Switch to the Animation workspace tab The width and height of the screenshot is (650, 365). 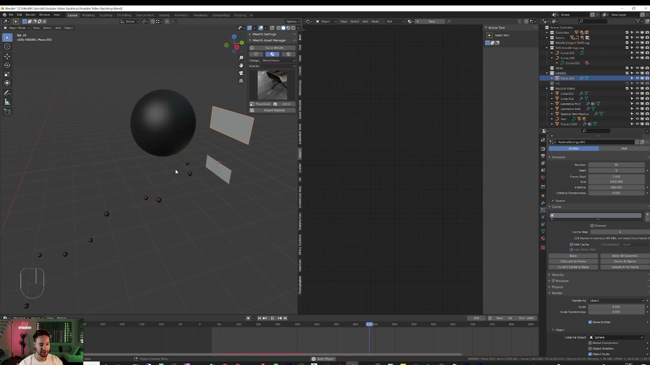pos(181,15)
